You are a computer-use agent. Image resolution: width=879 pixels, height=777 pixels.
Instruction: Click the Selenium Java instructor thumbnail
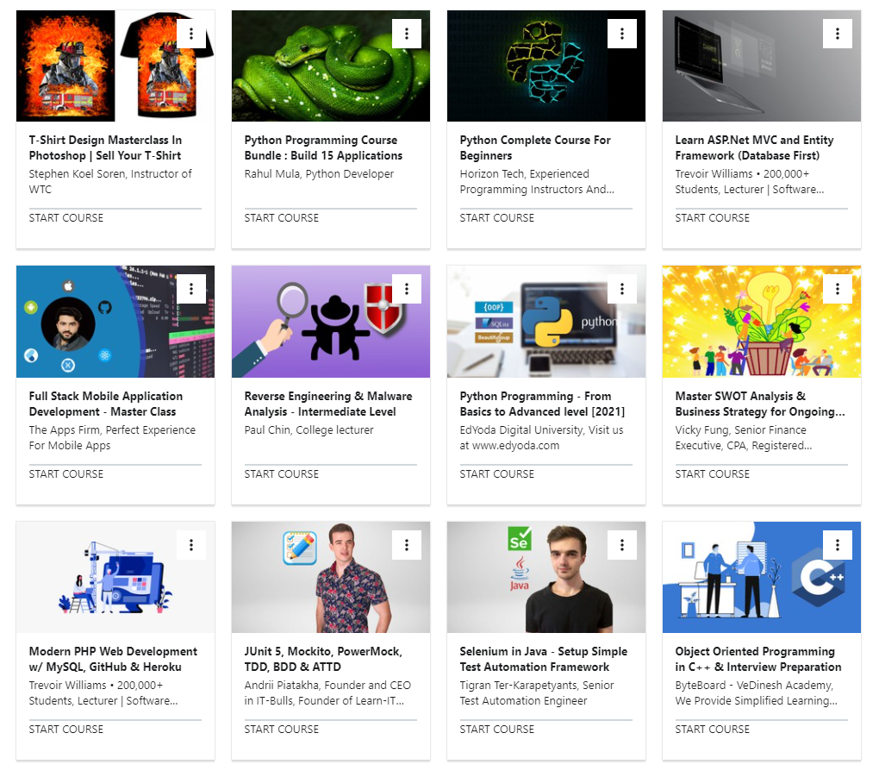pos(546,577)
